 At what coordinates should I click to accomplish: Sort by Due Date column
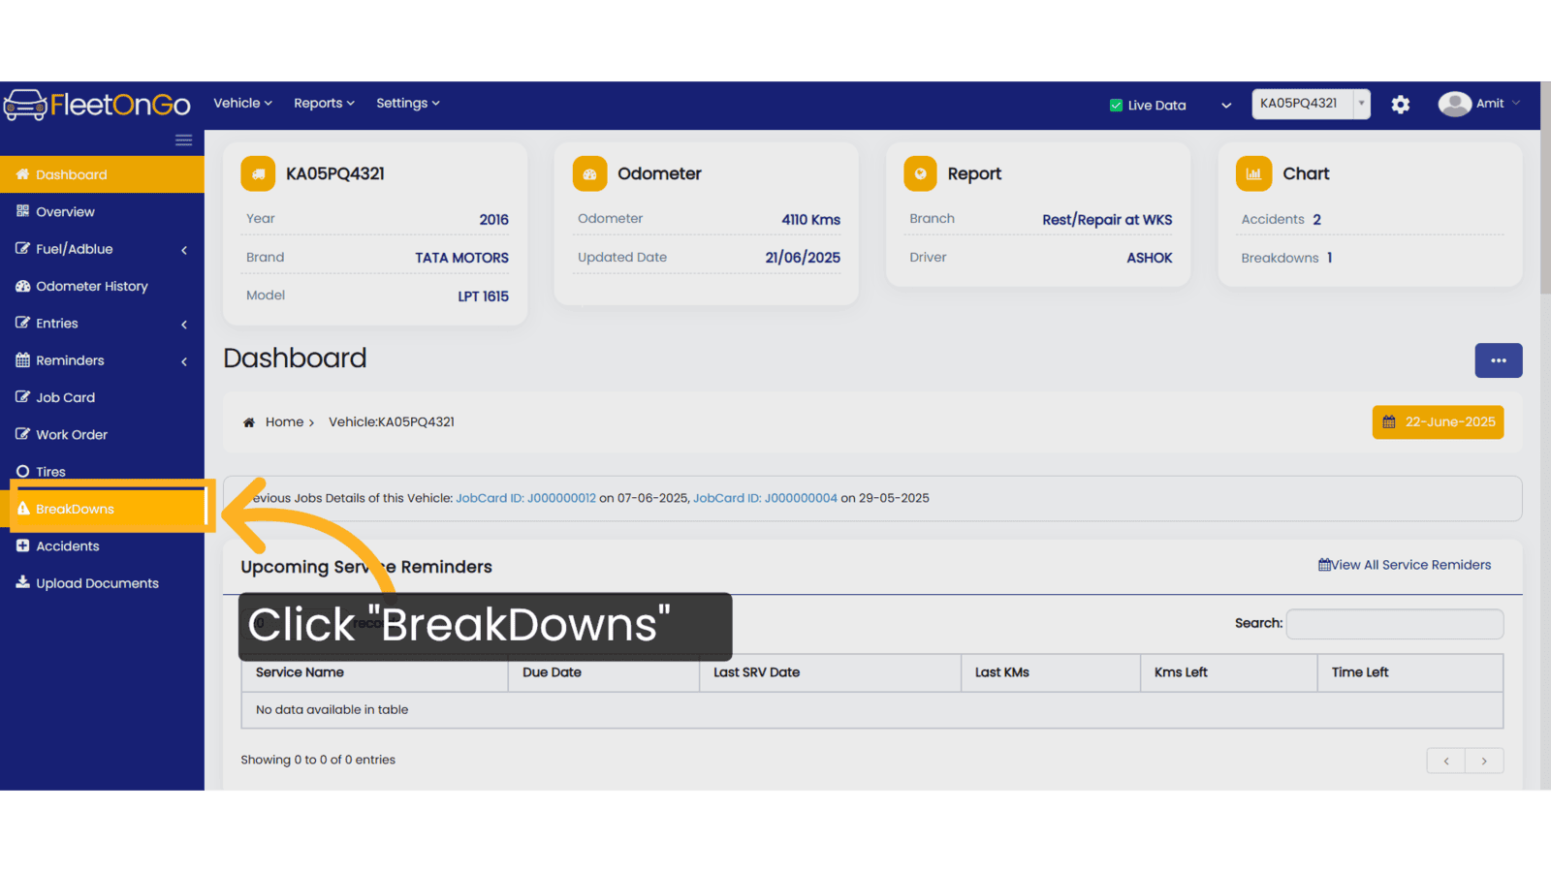(x=603, y=672)
